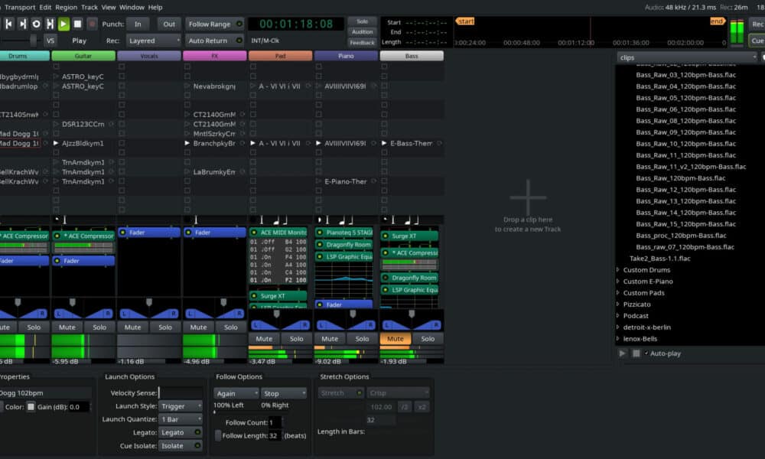Unmute the Bass track
Screen dimensions: 765x459
pos(396,339)
